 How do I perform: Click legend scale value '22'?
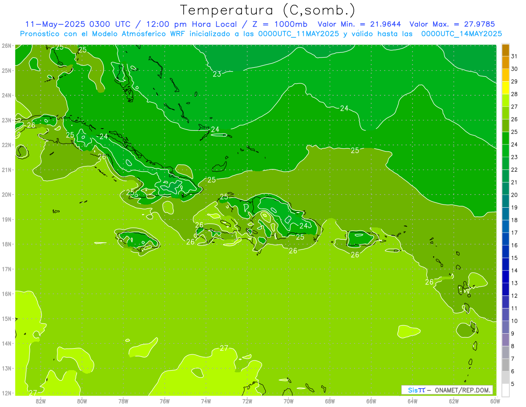[514, 169]
